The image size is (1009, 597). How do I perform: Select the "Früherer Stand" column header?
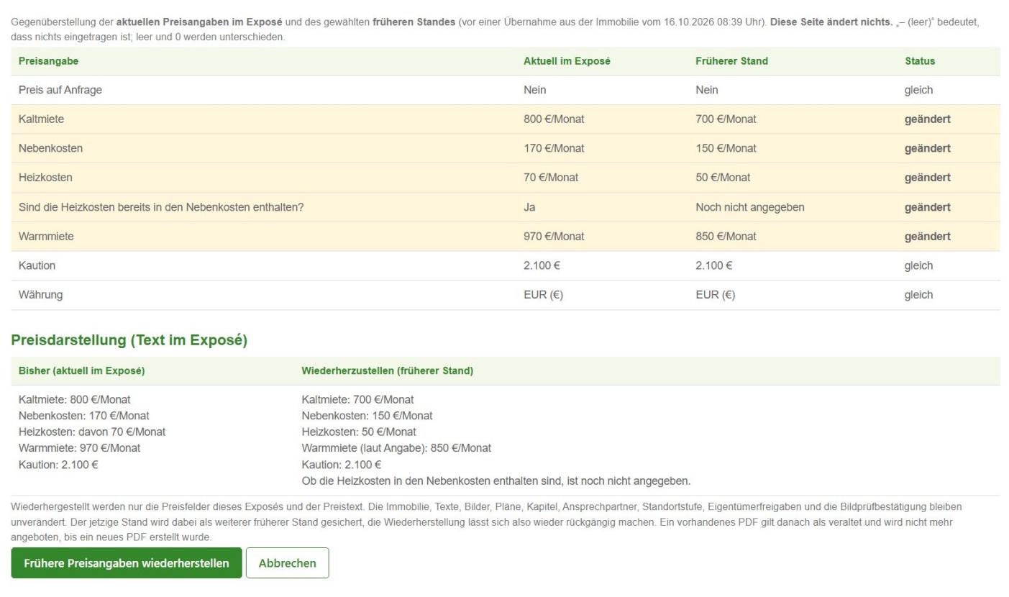point(731,61)
